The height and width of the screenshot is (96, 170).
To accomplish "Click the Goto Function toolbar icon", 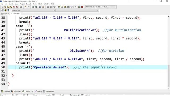I will pos(40,7).
